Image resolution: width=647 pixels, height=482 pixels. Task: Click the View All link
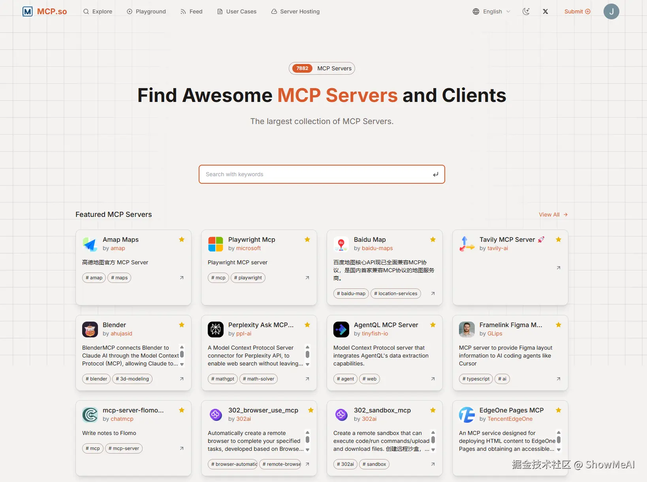pos(553,215)
